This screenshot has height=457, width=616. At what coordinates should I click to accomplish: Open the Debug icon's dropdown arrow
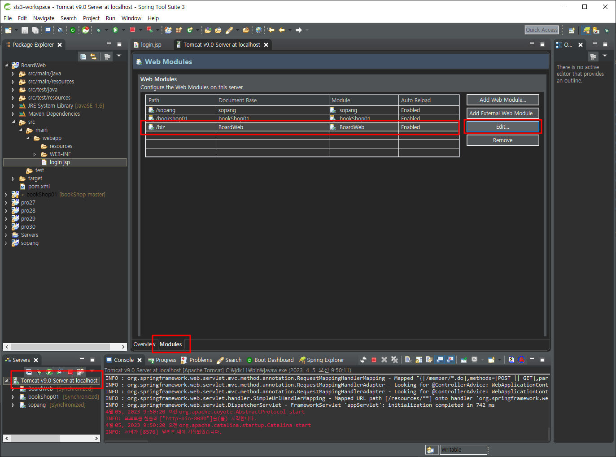click(x=106, y=30)
